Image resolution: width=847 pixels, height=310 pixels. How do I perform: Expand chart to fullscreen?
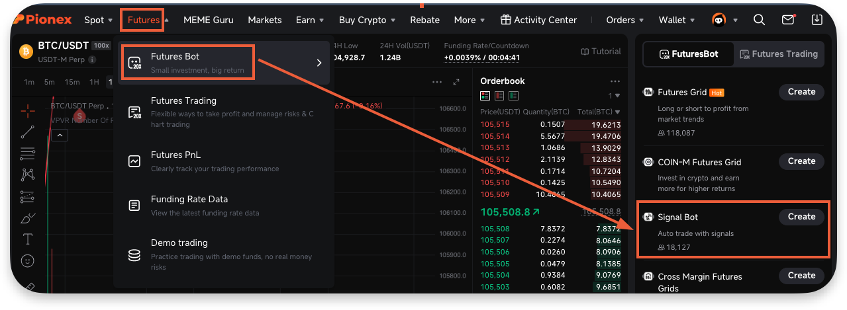[x=456, y=82]
